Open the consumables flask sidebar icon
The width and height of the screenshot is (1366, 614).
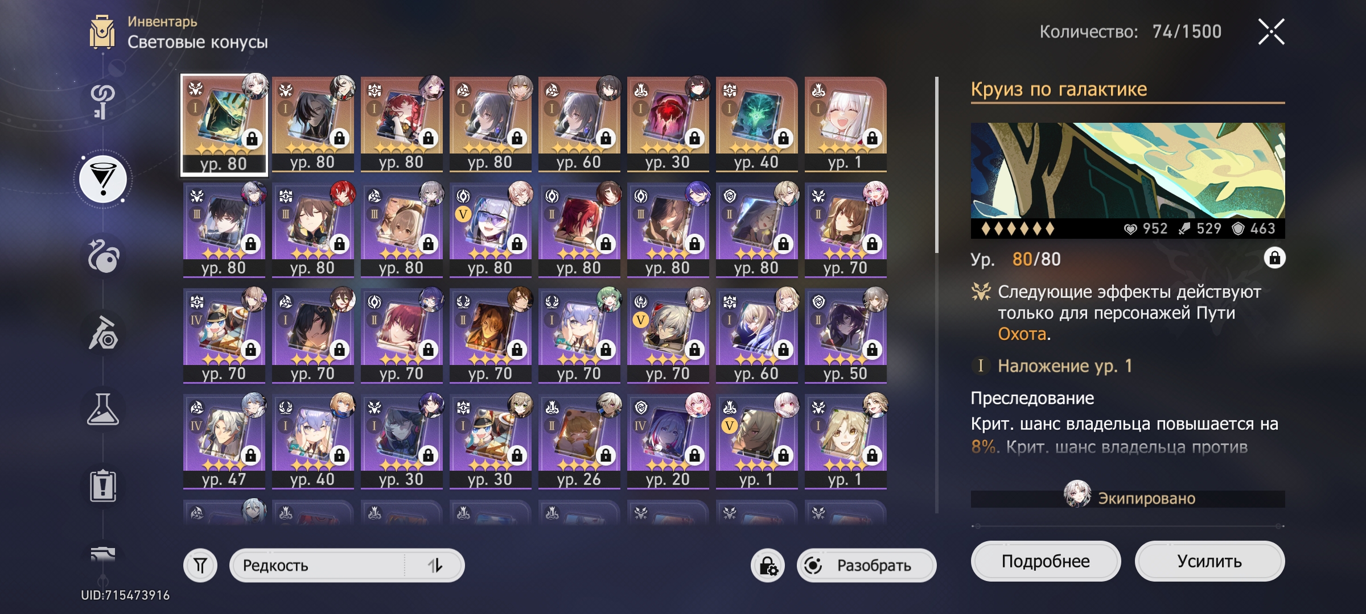click(103, 409)
